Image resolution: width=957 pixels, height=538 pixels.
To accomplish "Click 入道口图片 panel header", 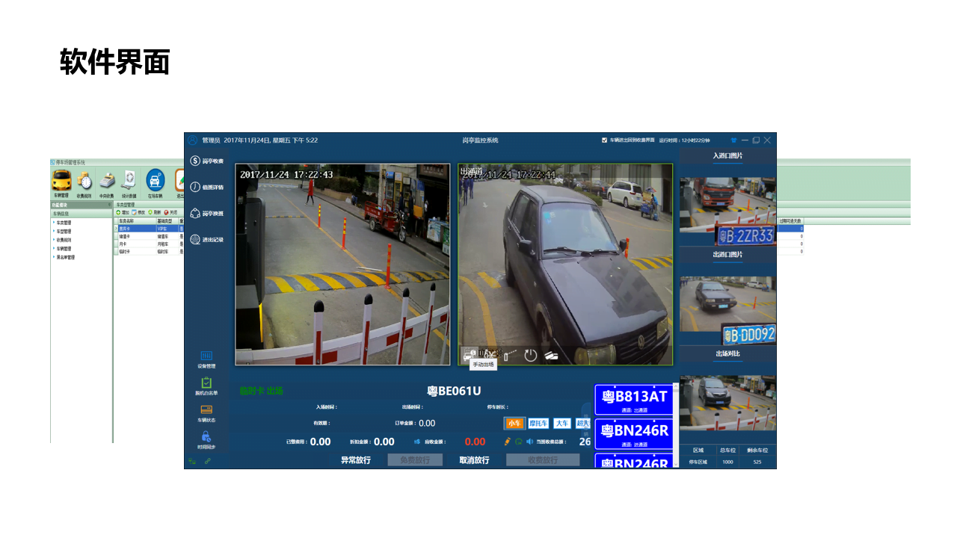I will 727,156.
